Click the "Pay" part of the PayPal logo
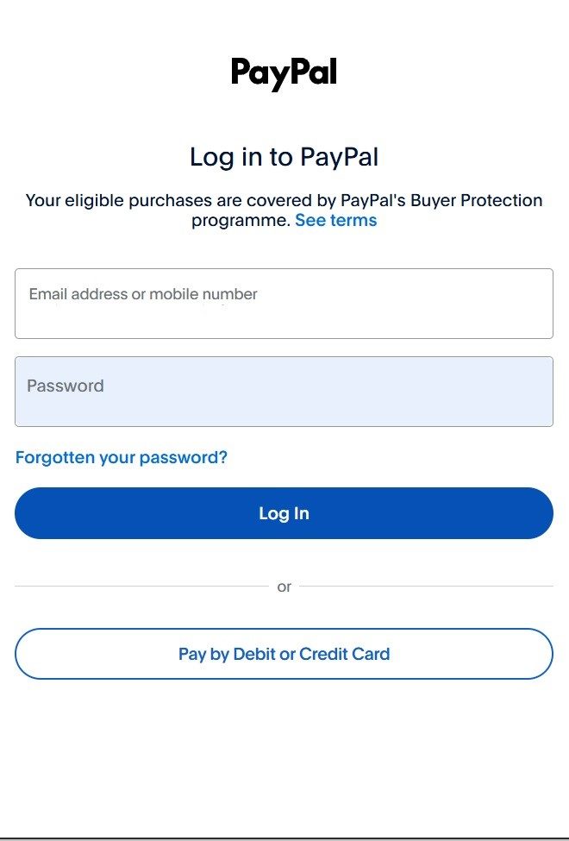The image size is (569, 841). (x=258, y=74)
